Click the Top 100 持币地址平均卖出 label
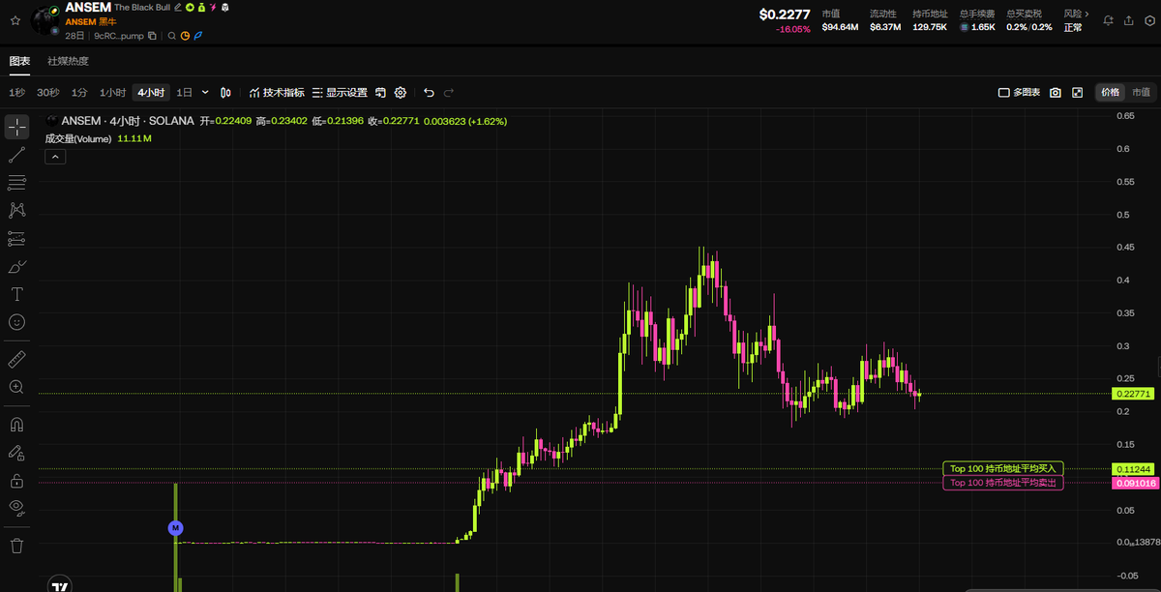 point(1003,483)
